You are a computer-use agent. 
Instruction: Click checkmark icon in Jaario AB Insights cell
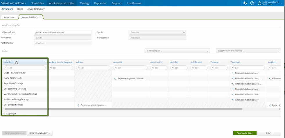(270, 79)
